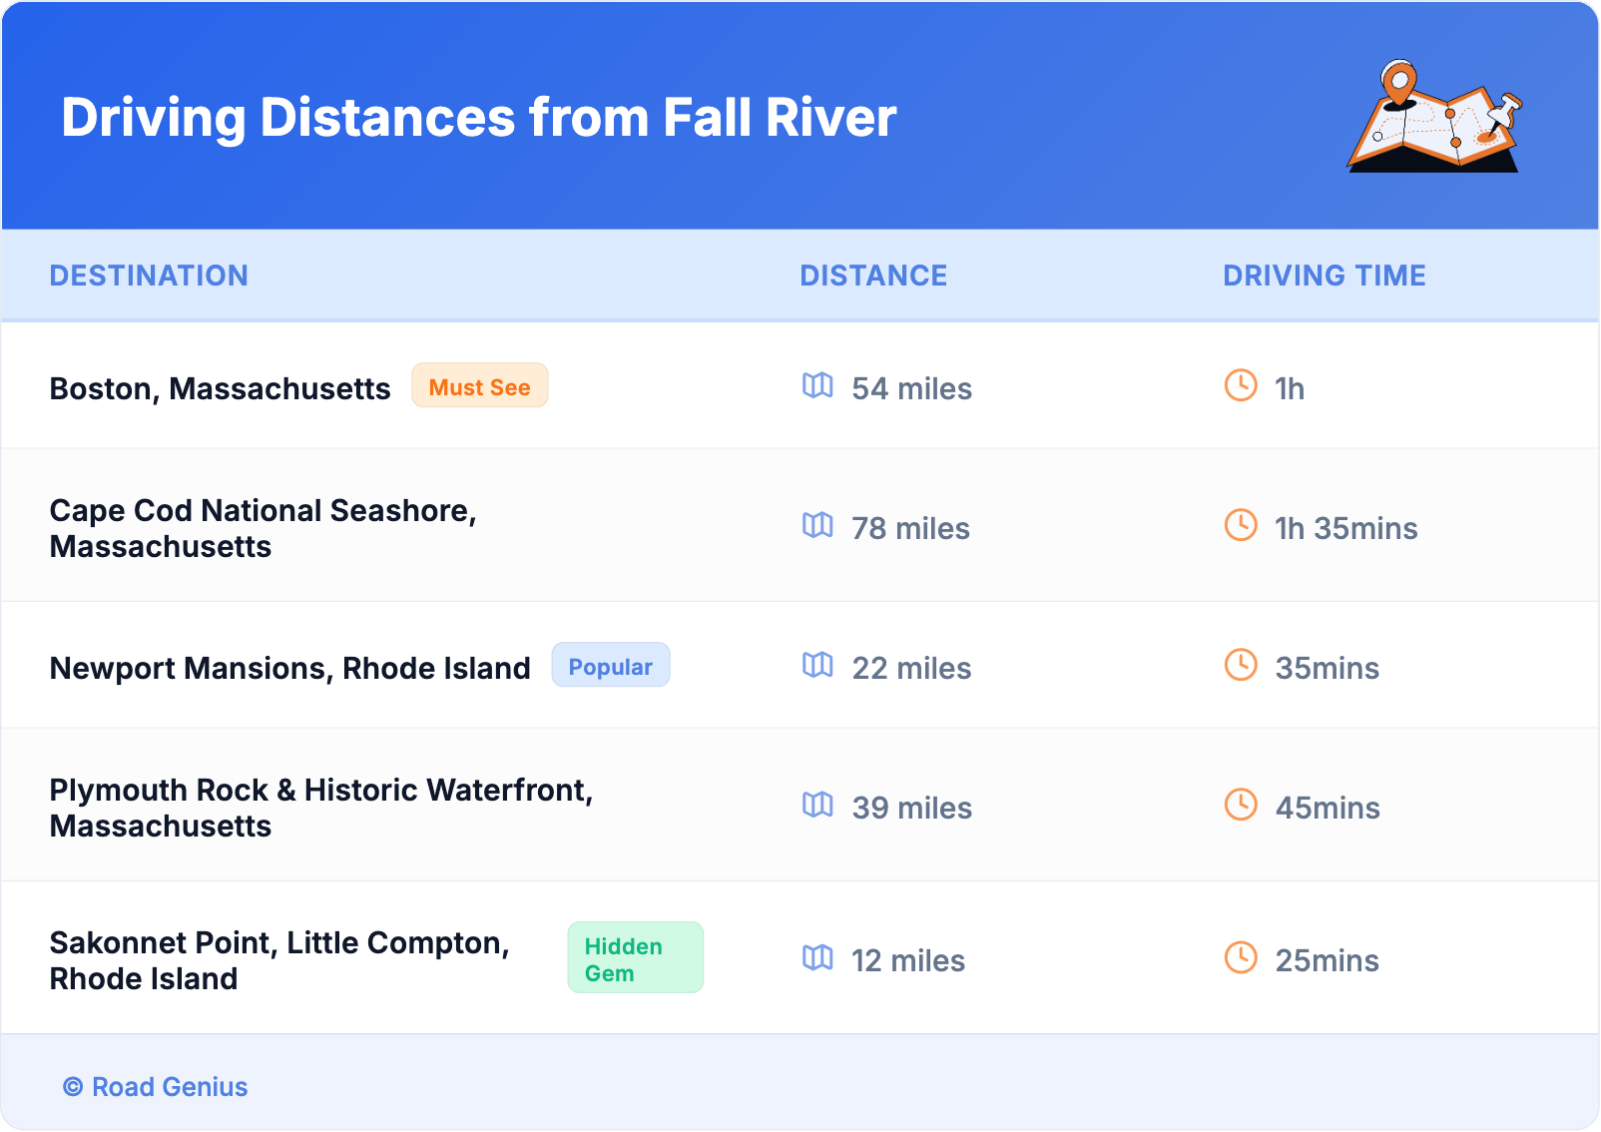Viewport: 1601px width, 1132px height.
Task: Select Newport Mansions, Rhode Island row
Action: click(290, 668)
